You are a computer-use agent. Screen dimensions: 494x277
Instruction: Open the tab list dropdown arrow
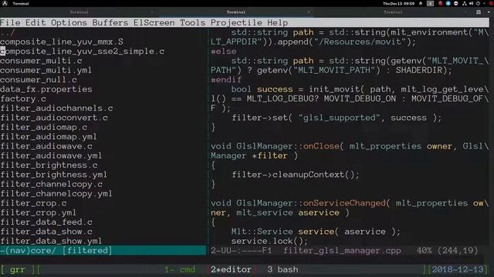click(489, 12)
